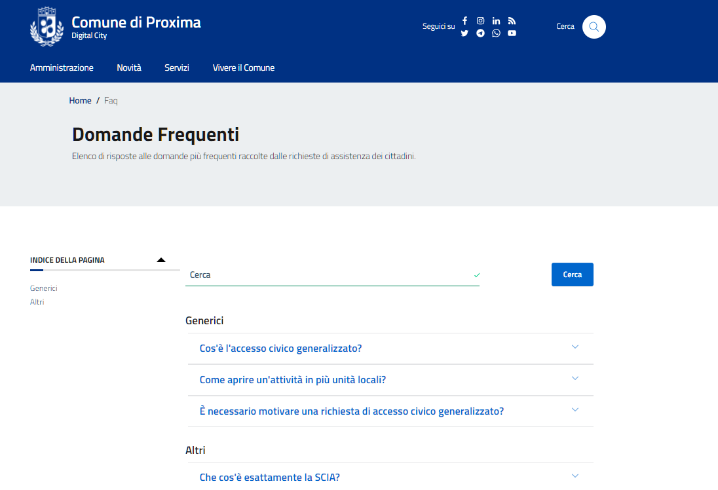Open the Amministrazione menu
The height and width of the screenshot is (490, 718).
point(62,68)
